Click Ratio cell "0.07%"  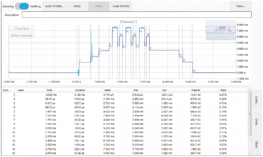pyautogui.click(x=223, y=95)
